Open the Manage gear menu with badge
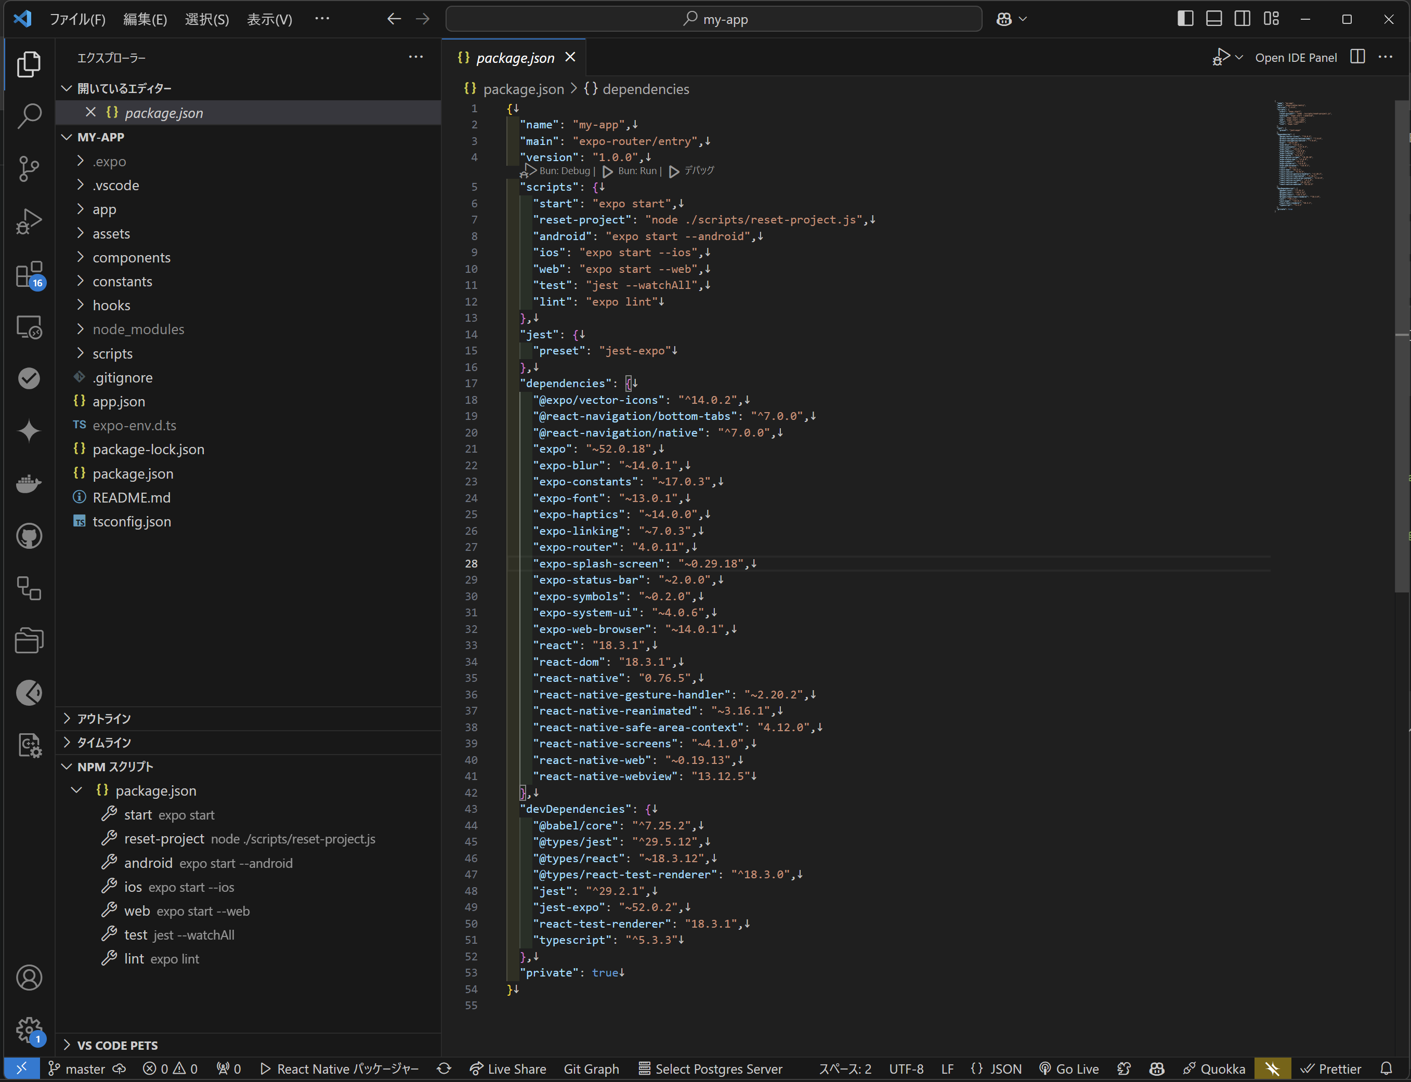This screenshot has width=1411, height=1082. (29, 1030)
